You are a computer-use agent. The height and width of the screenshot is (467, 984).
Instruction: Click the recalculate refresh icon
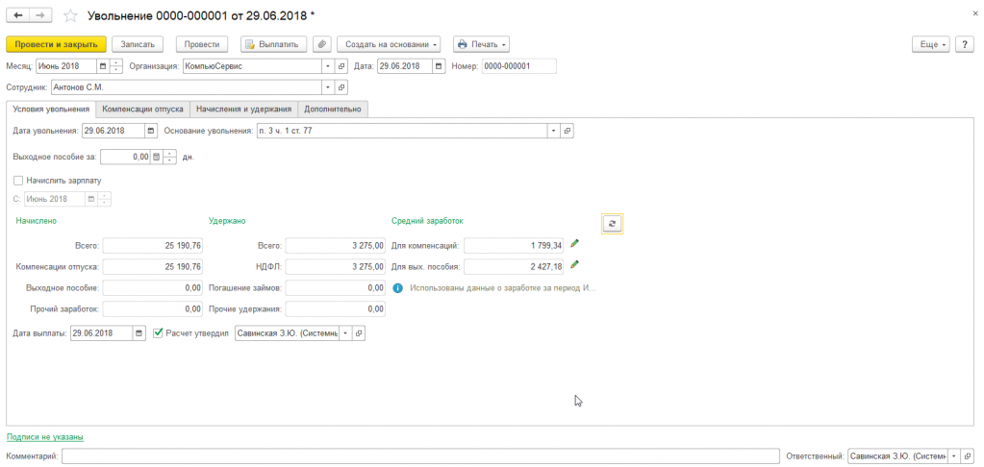coord(612,223)
